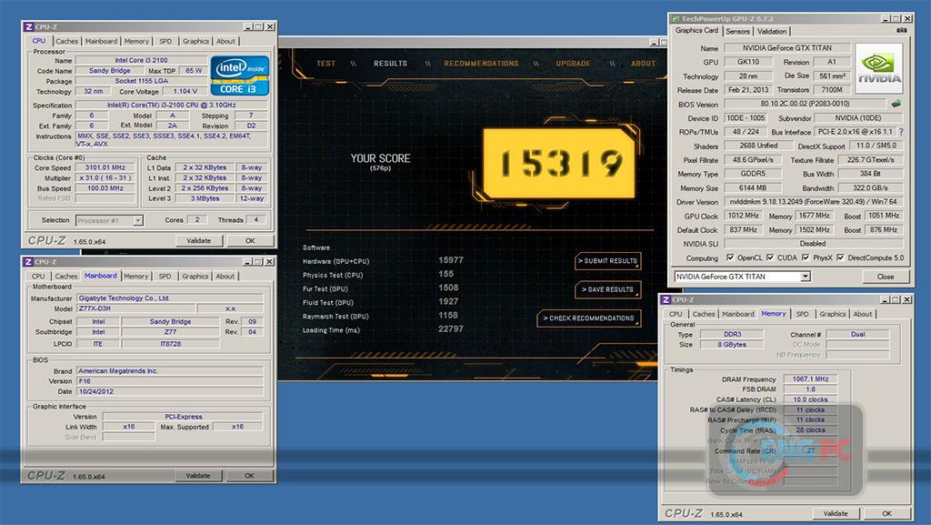Click the Z icon of the Memory CPU-Z window
Image resolution: width=931 pixels, height=525 pixels.
click(666, 300)
